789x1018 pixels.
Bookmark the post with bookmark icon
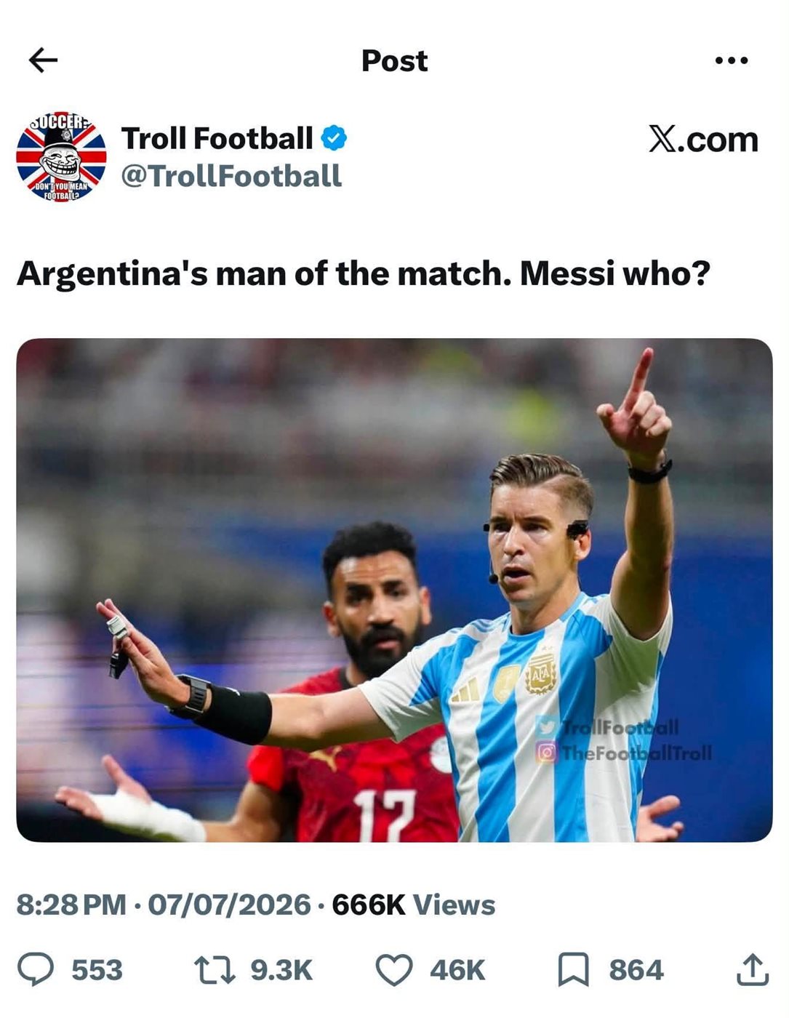(573, 970)
